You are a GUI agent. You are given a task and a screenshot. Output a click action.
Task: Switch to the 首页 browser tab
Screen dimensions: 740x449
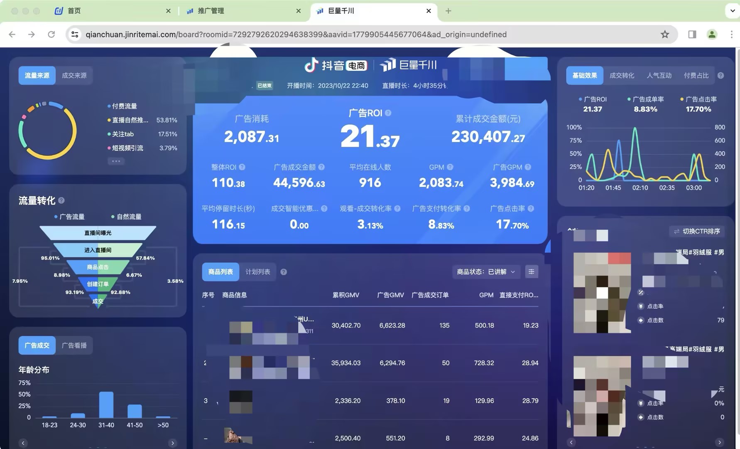[x=112, y=11]
